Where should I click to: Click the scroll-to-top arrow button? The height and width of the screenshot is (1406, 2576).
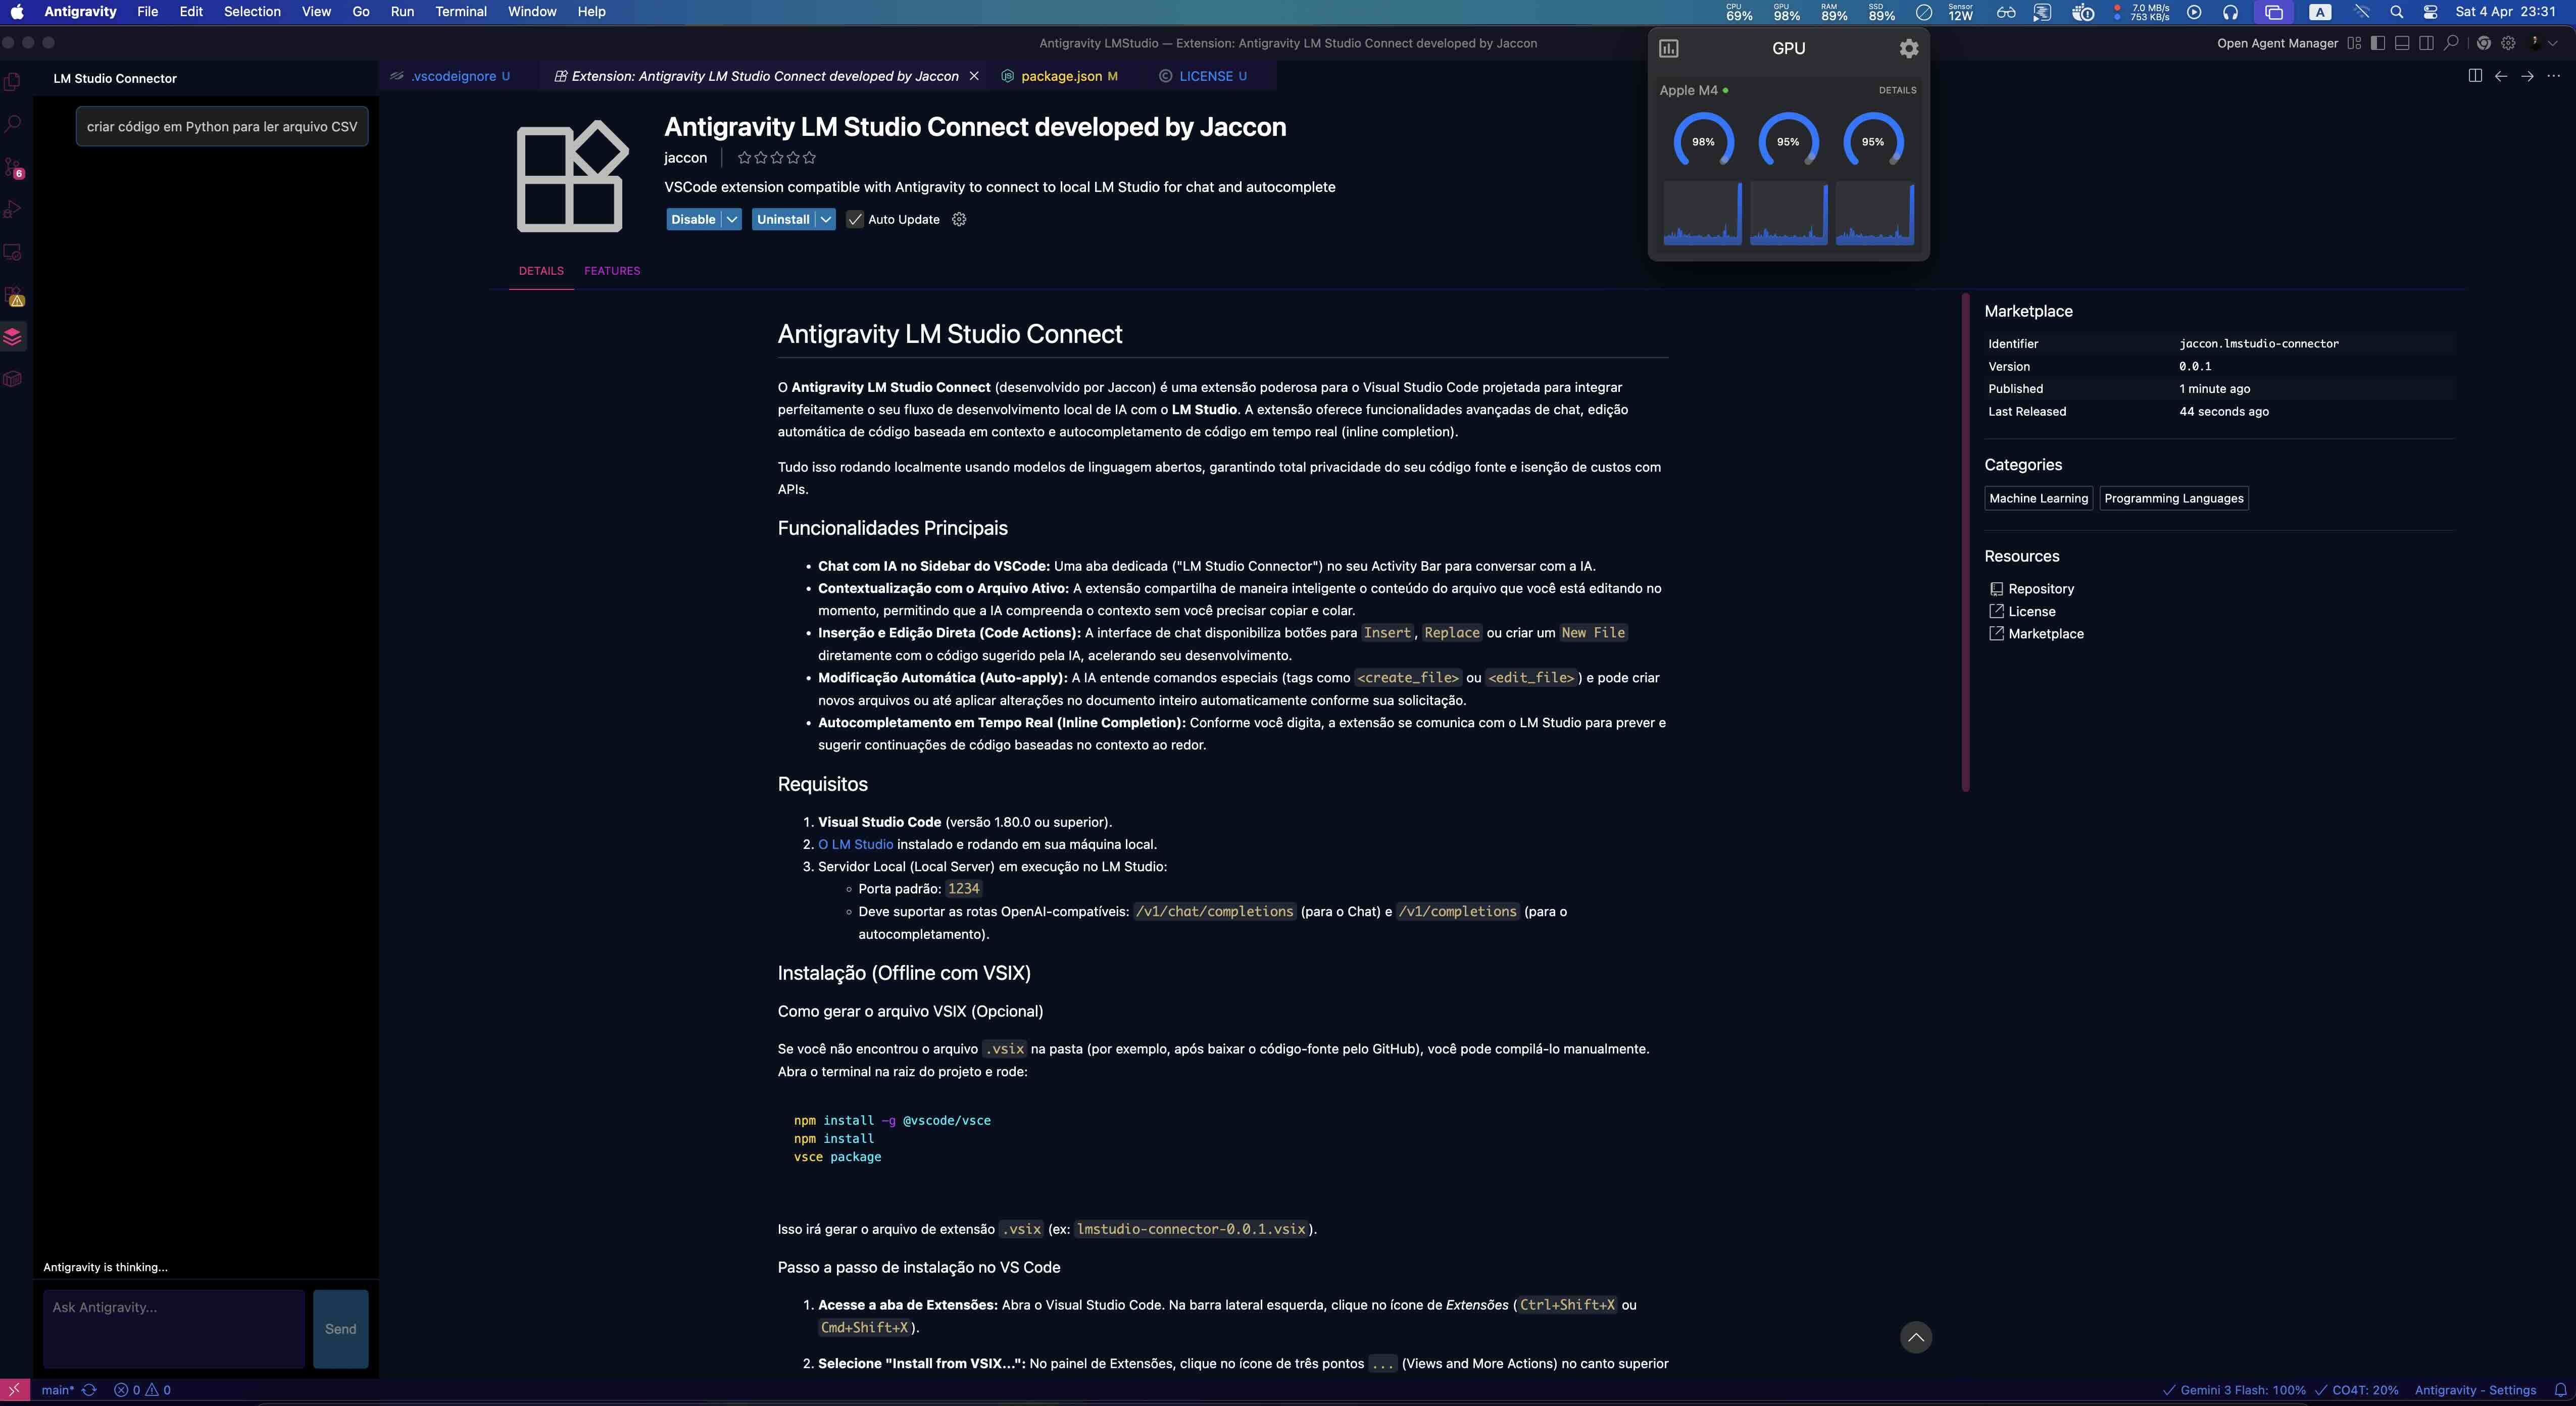[x=1915, y=1337]
